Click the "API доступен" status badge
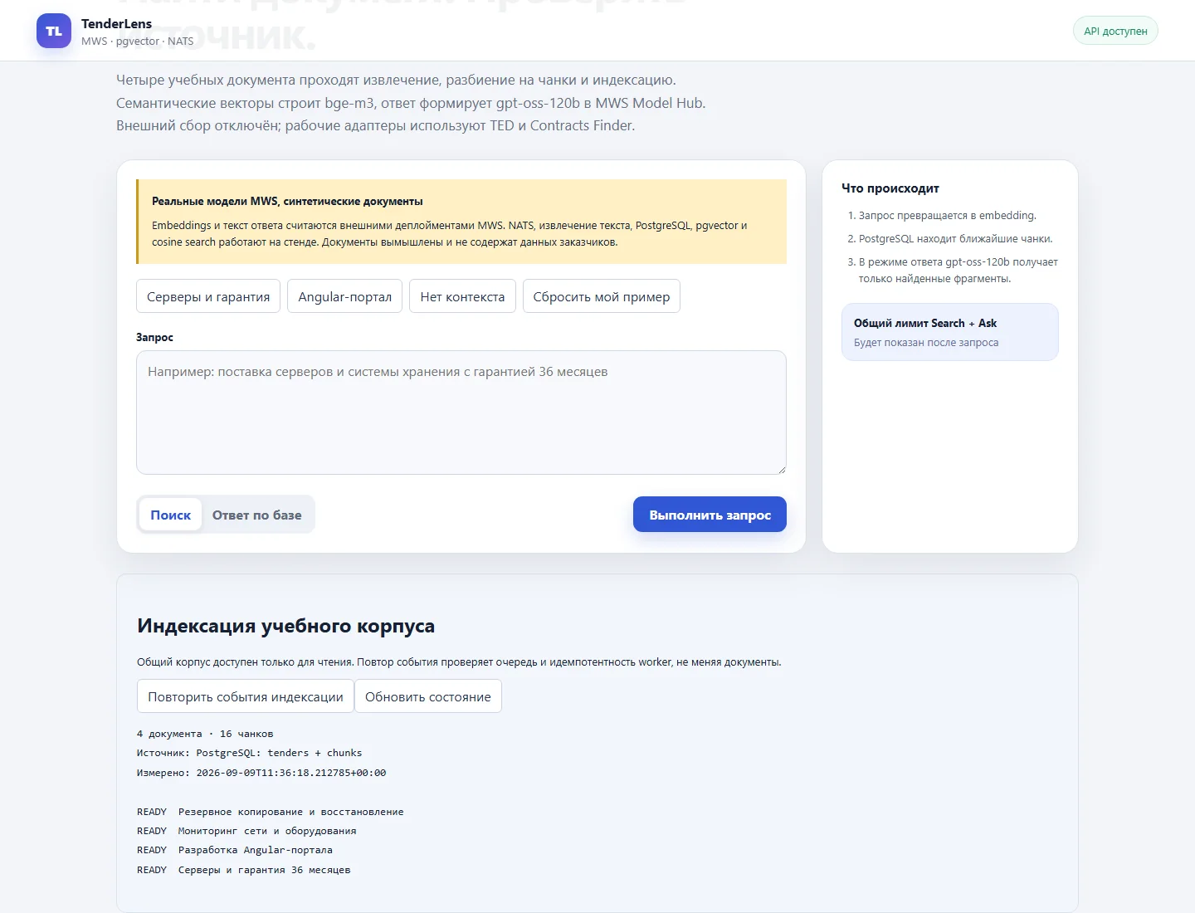Image resolution: width=1195 pixels, height=913 pixels. 1115,31
